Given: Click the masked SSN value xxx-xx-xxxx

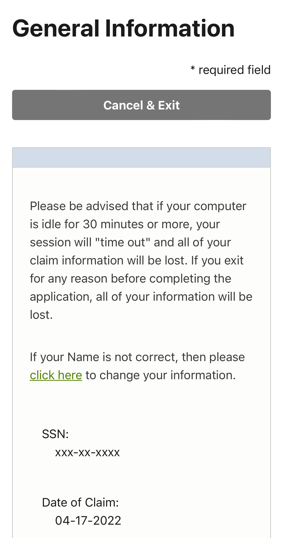Looking at the screenshot, I should [x=87, y=452].
